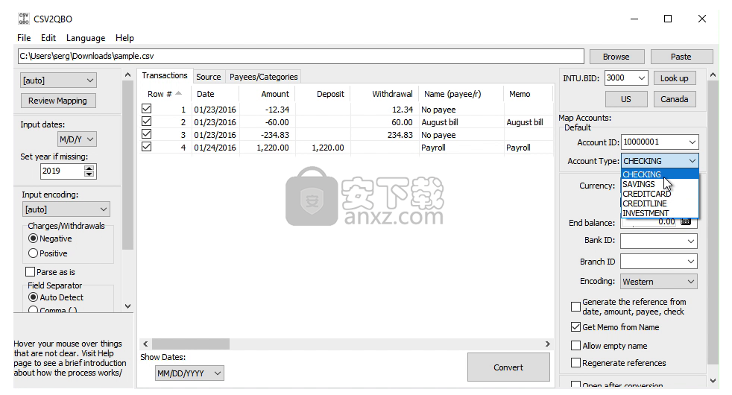Click the Review Mapping button
Screen dimensions: 732x395
pos(58,101)
